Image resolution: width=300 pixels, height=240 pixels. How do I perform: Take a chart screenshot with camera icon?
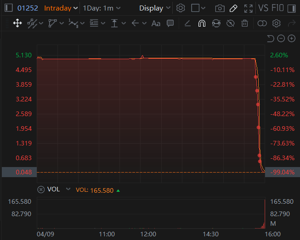pyautogui.click(x=220, y=8)
